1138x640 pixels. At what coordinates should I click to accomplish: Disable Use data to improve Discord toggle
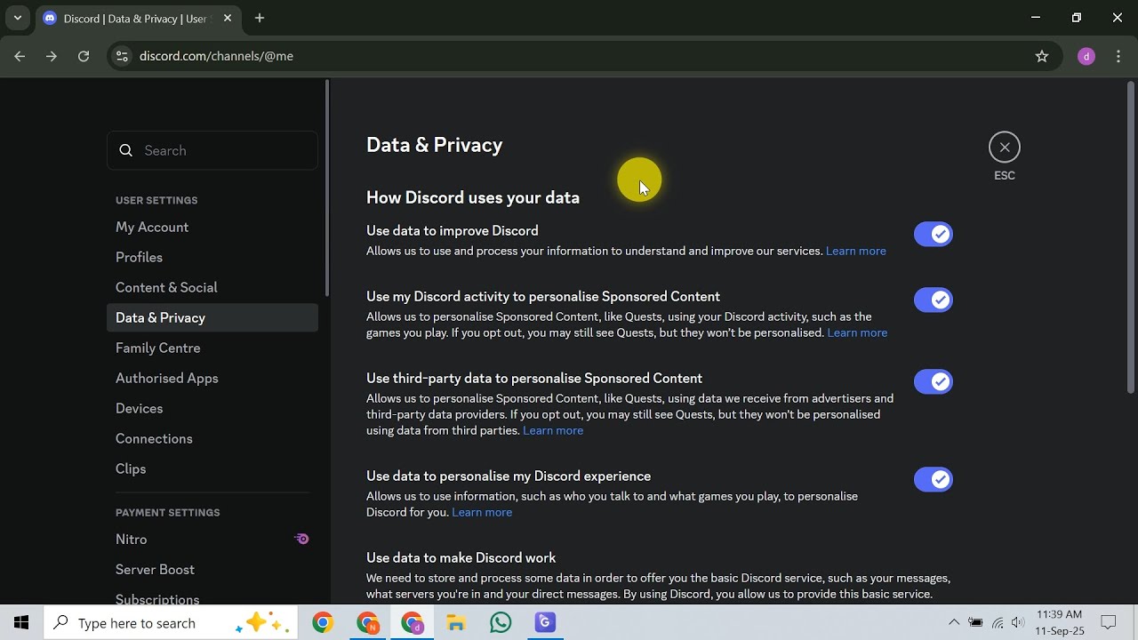pyautogui.click(x=934, y=234)
